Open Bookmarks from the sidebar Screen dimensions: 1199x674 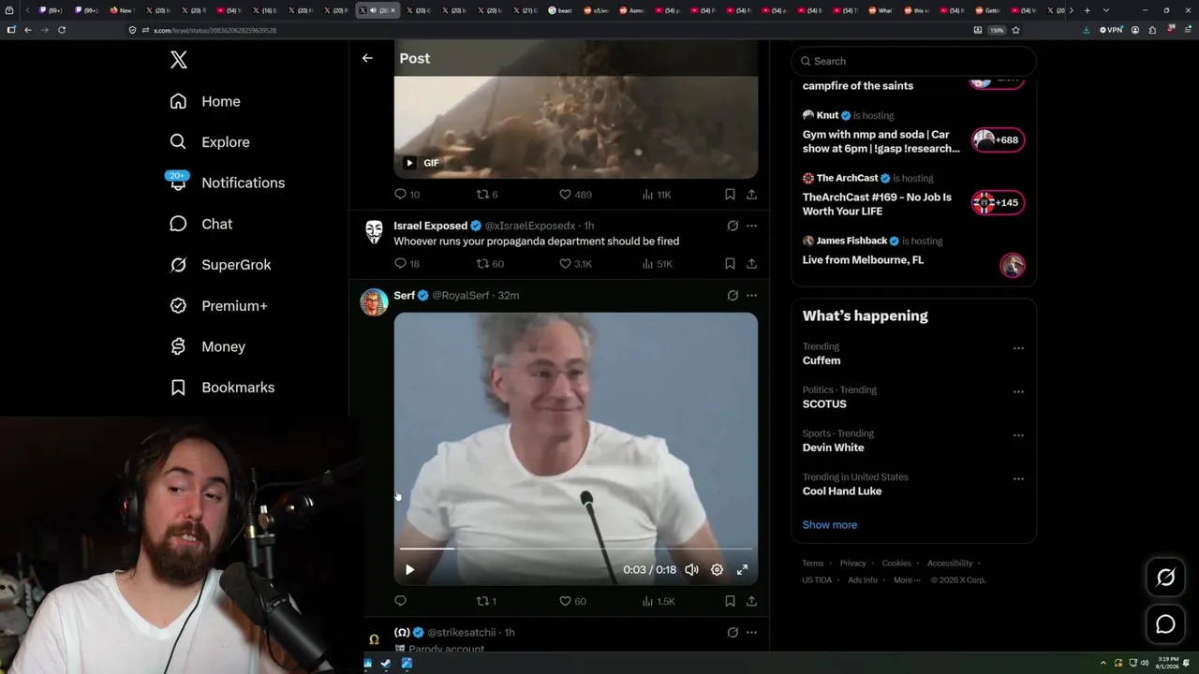(222, 388)
